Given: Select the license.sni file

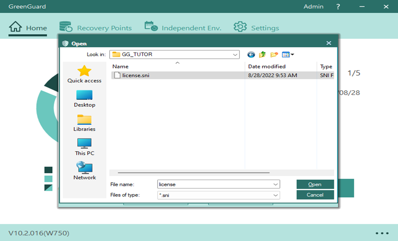Looking at the screenshot, I should [x=136, y=76].
